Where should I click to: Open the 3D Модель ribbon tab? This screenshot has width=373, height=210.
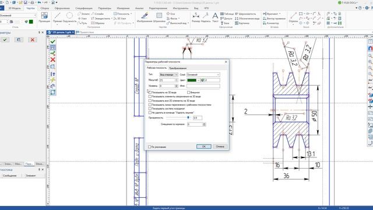15,8
